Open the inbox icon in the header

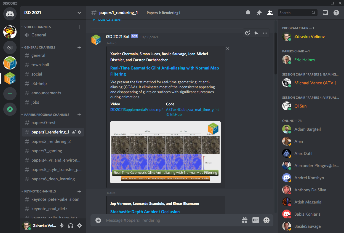click(x=325, y=13)
